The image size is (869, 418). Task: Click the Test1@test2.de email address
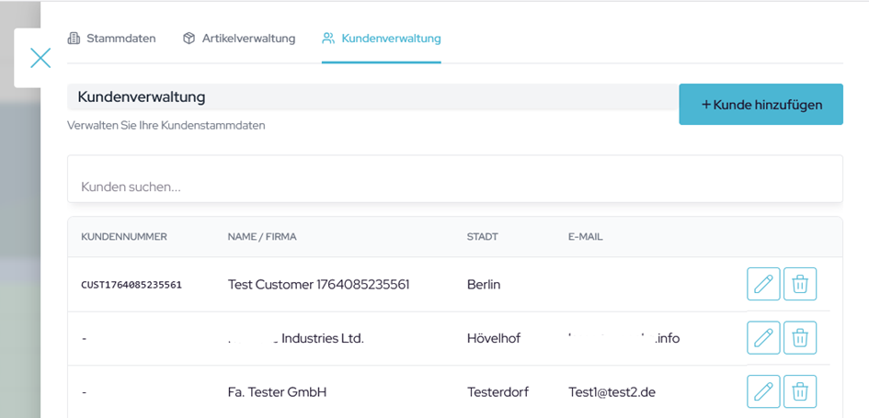(x=612, y=392)
